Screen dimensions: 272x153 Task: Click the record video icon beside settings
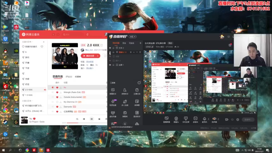pos(227,120)
